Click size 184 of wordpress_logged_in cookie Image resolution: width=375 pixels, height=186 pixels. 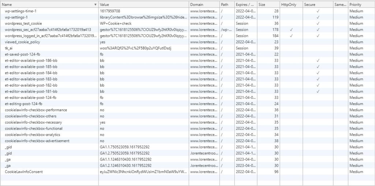click(275, 36)
